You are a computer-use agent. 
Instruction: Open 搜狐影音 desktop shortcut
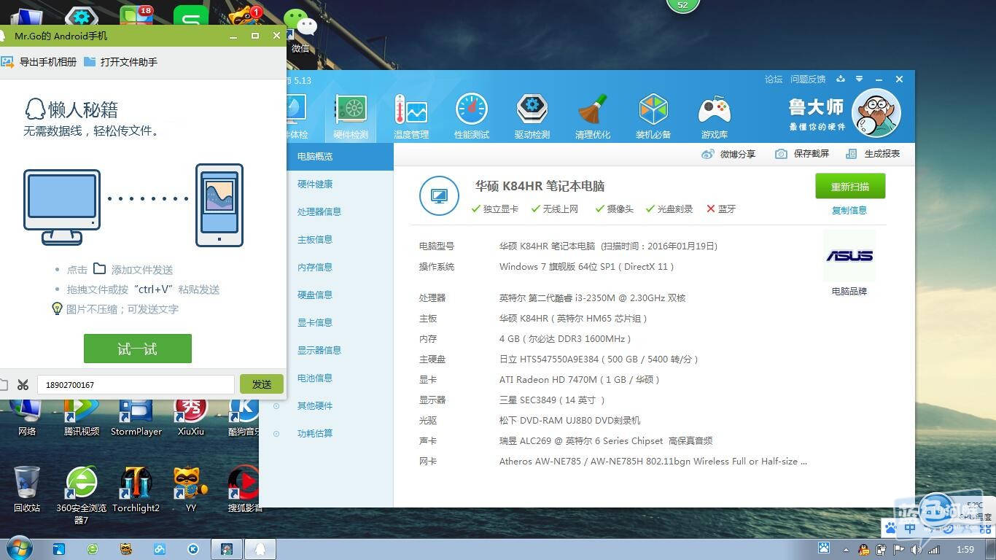[244, 489]
